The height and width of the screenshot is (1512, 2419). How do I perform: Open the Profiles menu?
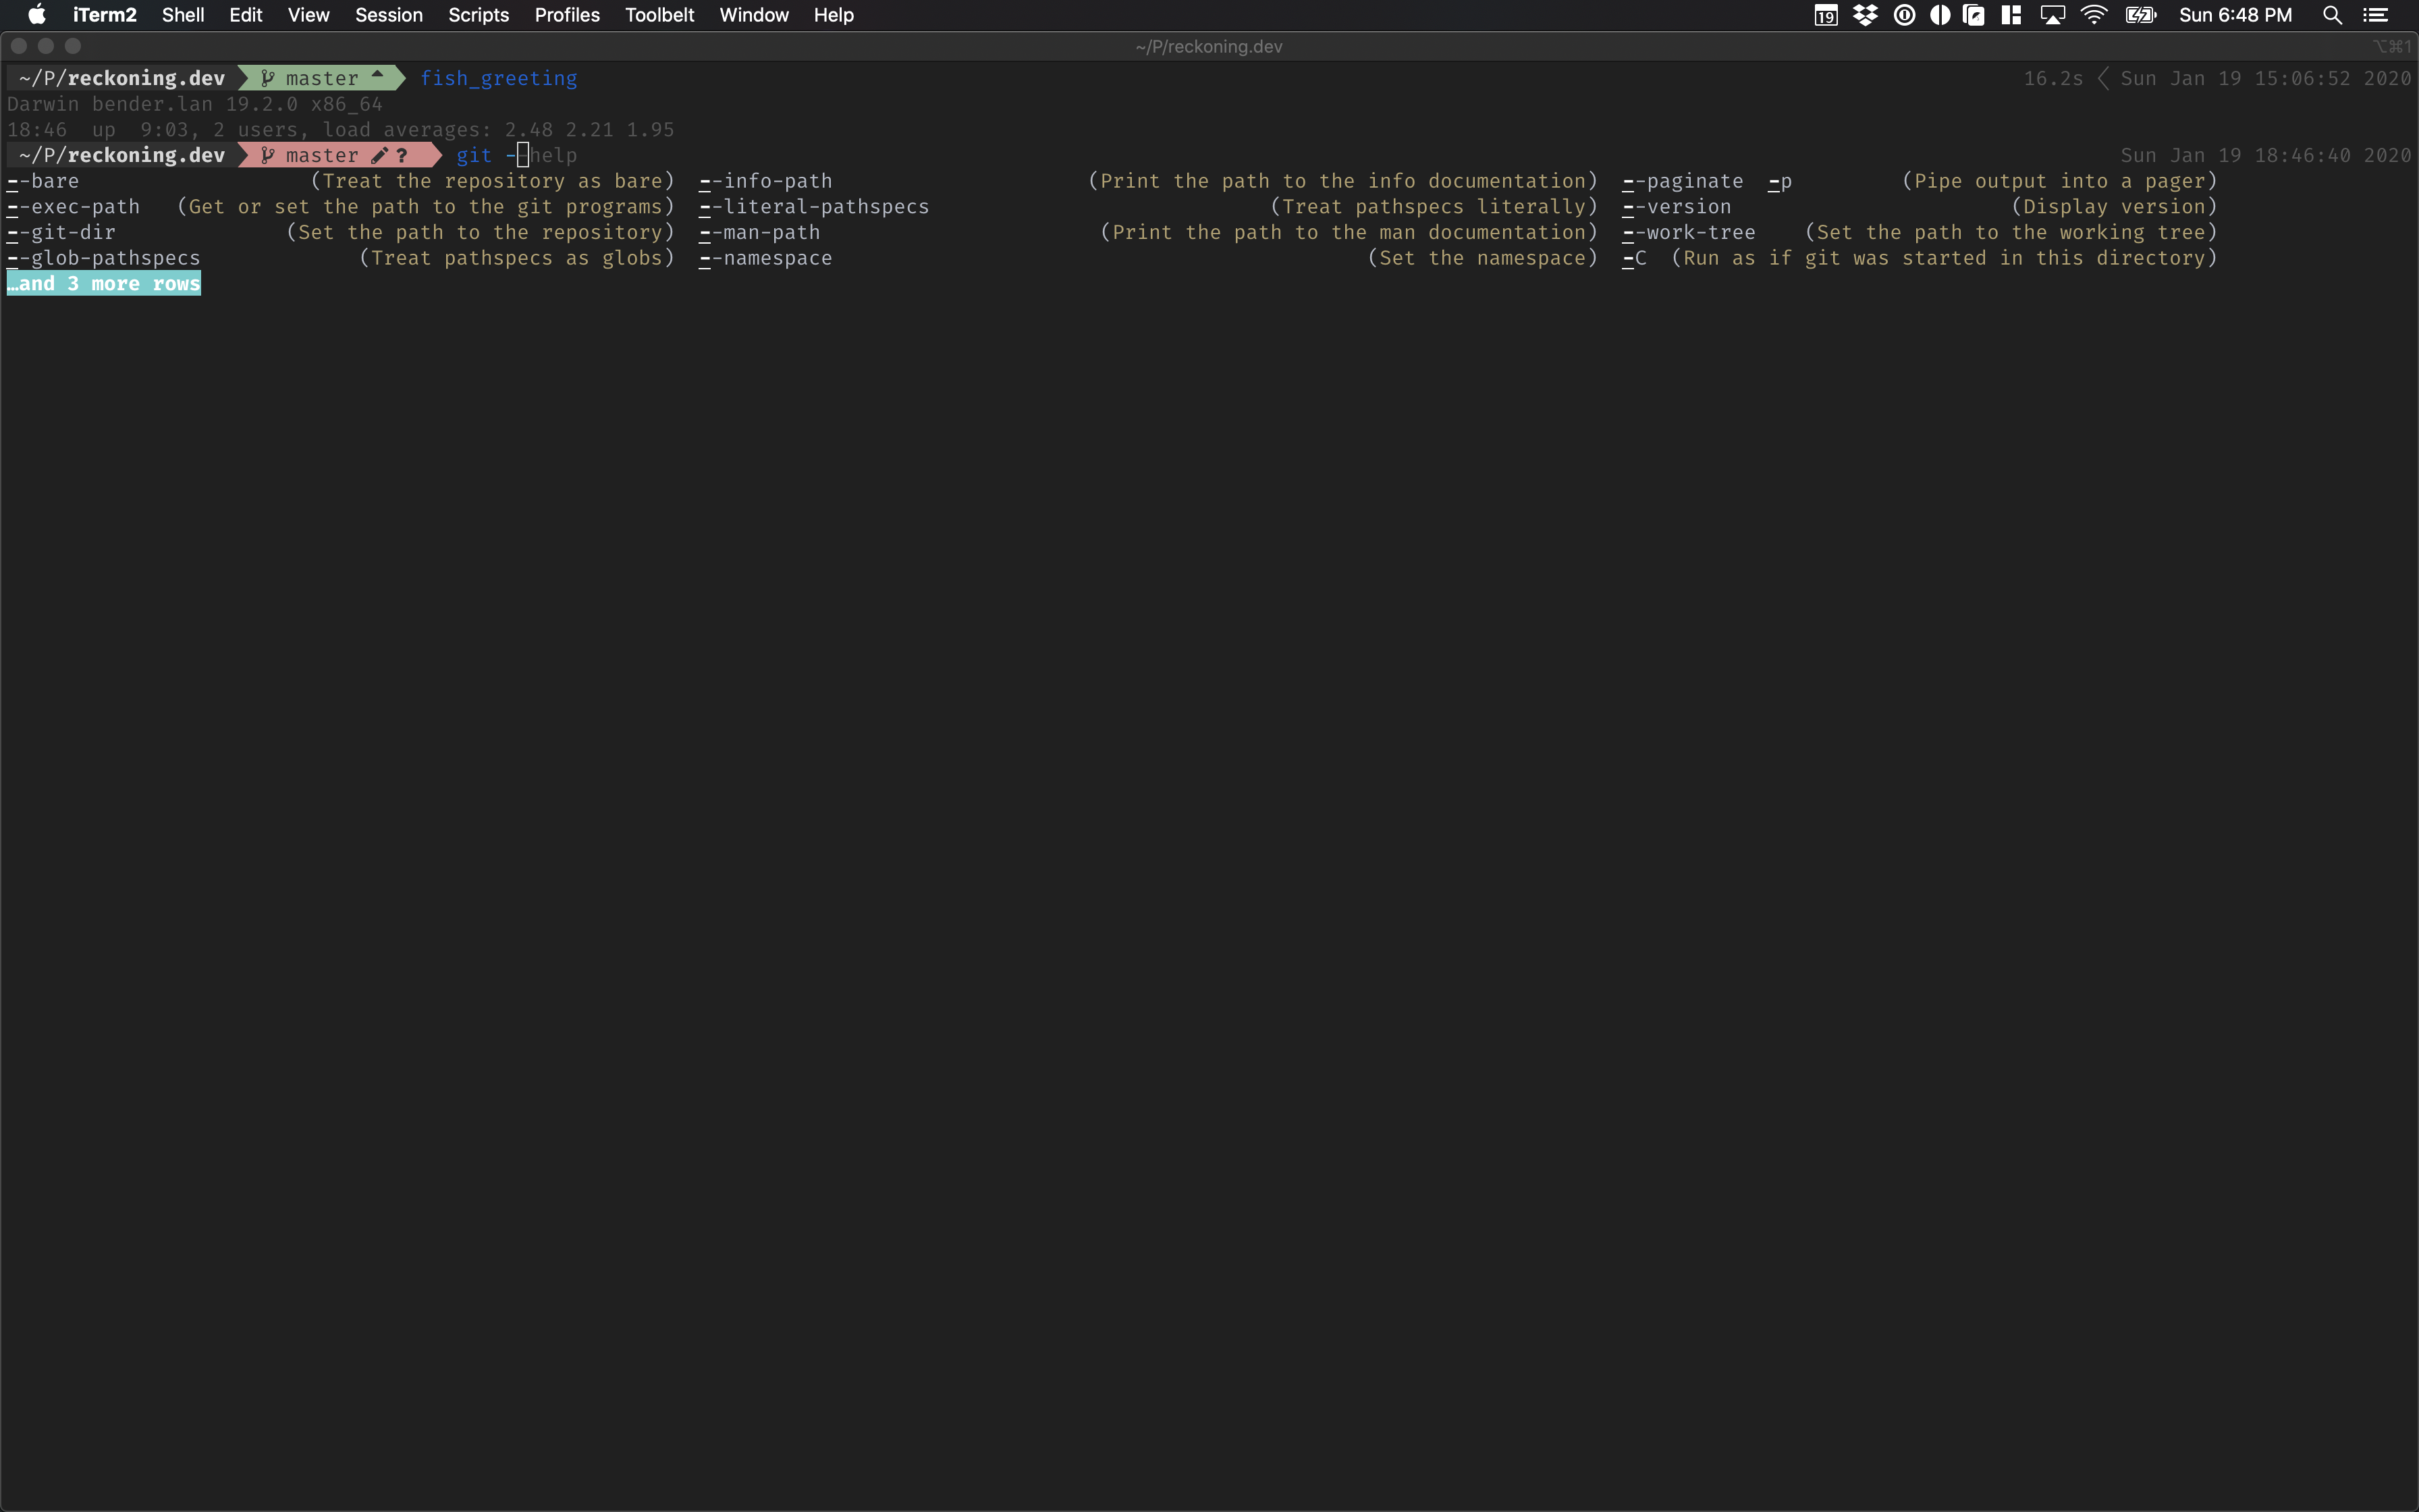[x=567, y=15]
